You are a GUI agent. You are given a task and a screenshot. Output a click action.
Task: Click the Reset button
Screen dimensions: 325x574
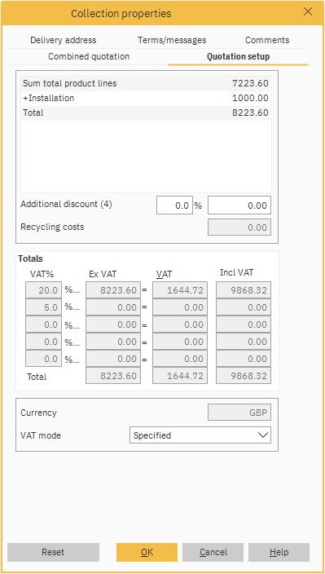(53, 552)
